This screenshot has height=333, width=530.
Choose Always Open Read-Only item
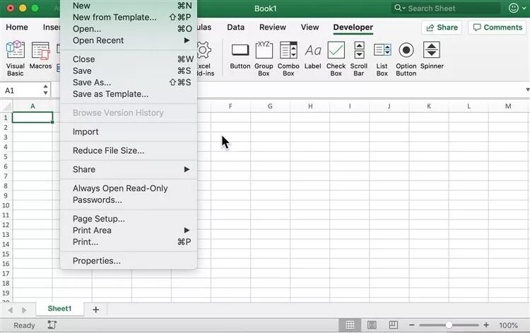click(129, 188)
